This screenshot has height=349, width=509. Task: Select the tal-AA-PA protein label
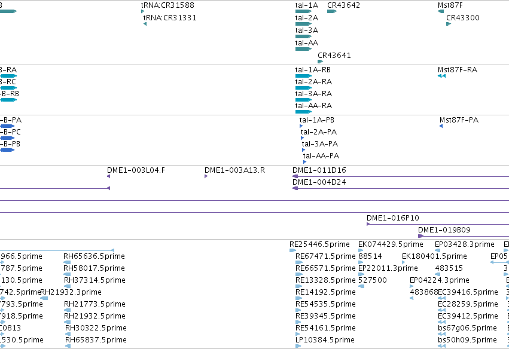(x=321, y=156)
